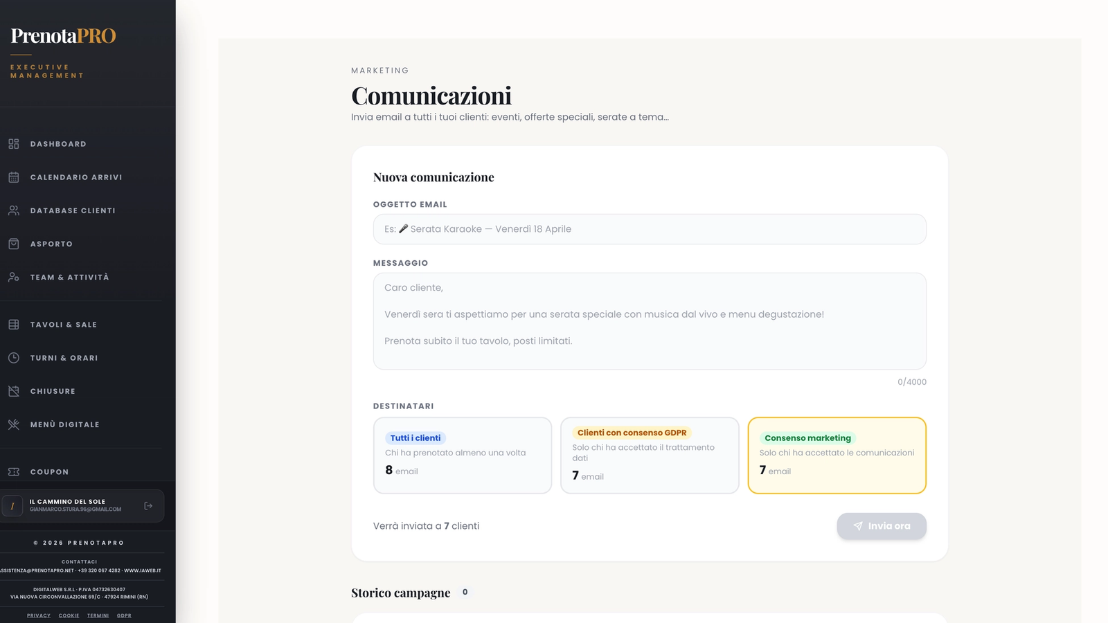
Task: Click the Tavoli & Sale table icon
Action: pyautogui.click(x=14, y=325)
